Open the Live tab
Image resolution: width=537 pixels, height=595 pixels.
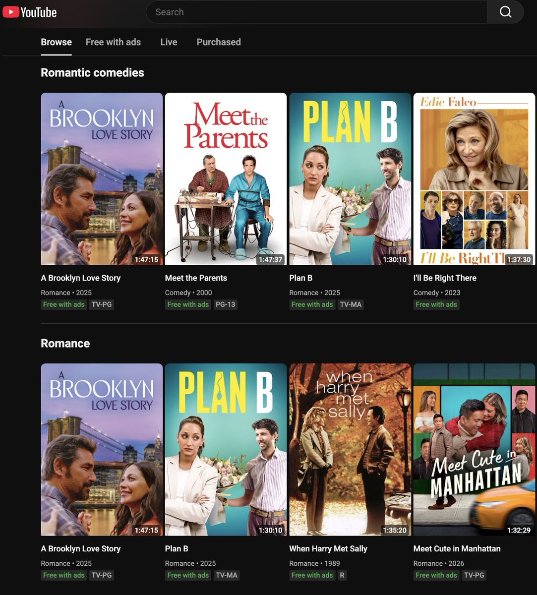tap(169, 42)
